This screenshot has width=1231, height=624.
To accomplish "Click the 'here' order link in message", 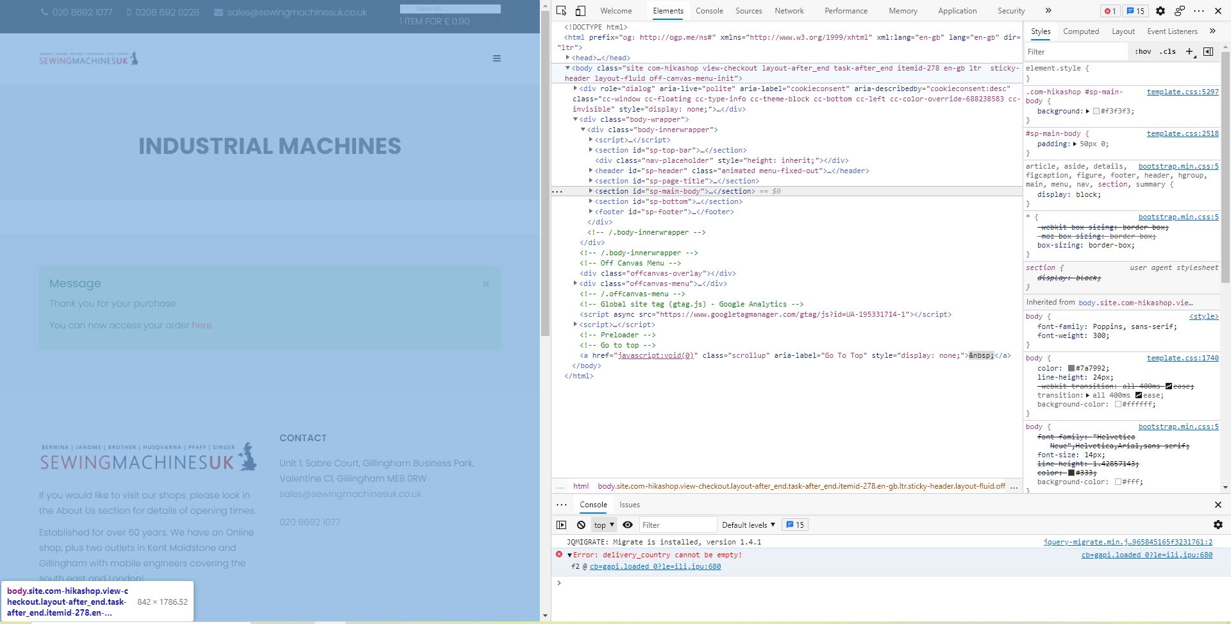I will tap(201, 325).
